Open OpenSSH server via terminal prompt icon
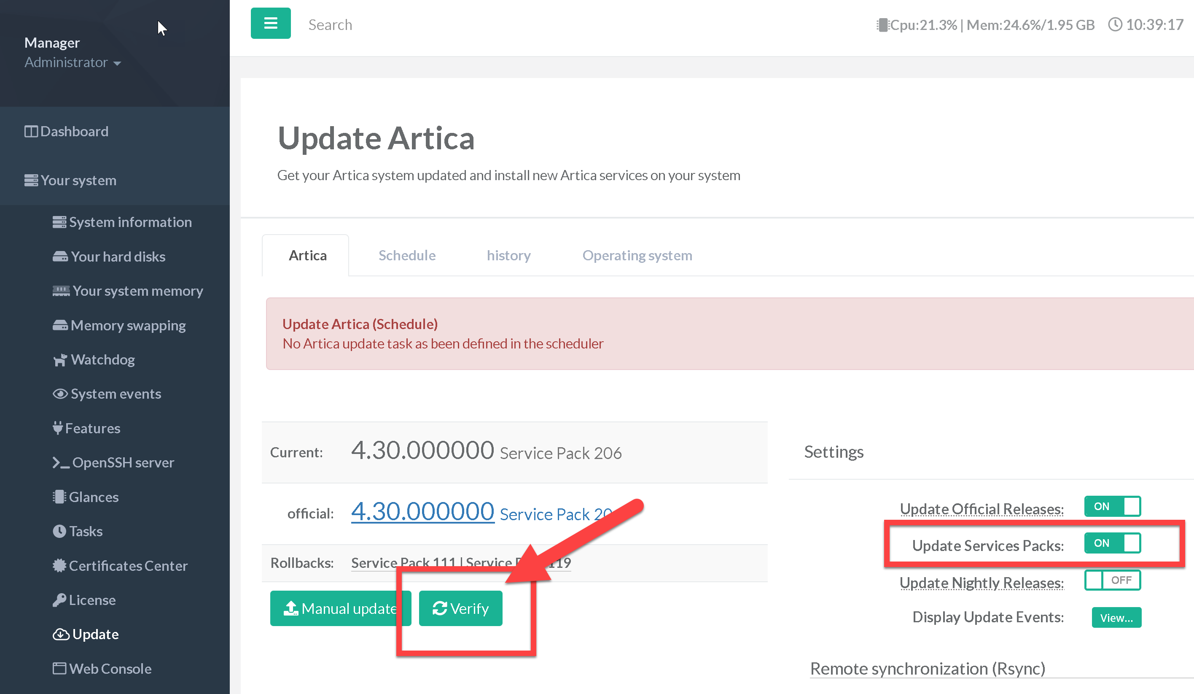The width and height of the screenshot is (1194, 694). 61,463
